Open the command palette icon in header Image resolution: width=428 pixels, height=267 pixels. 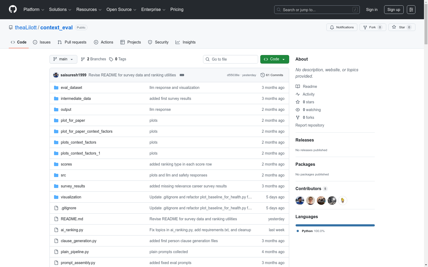411,10
